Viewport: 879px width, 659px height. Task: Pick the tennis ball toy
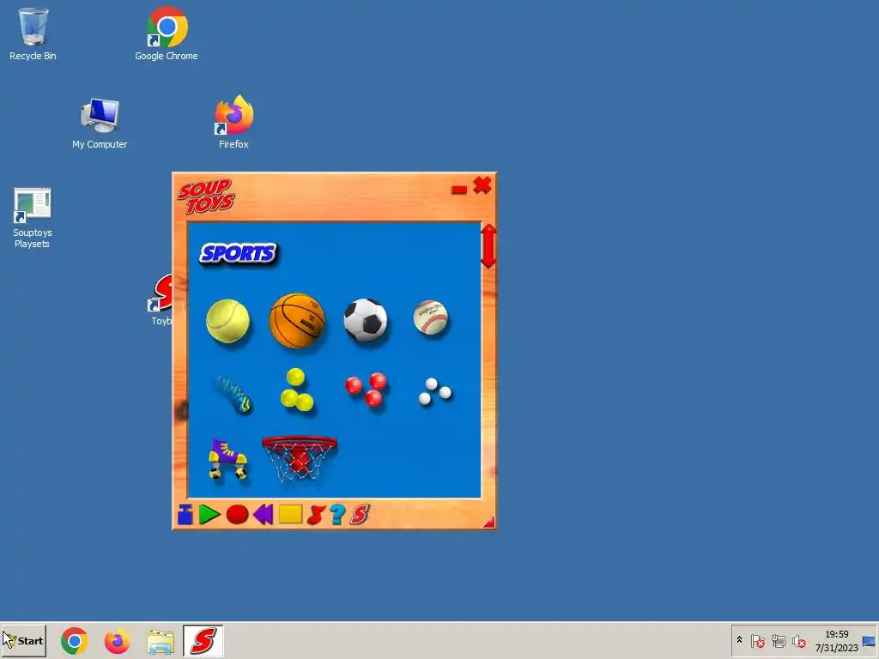coord(227,321)
